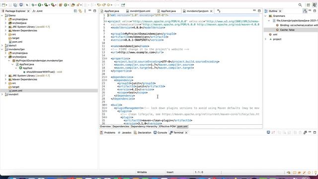Click the Package Explorer view menu icon
The height and width of the screenshot is (179, 318).
[85, 11]
